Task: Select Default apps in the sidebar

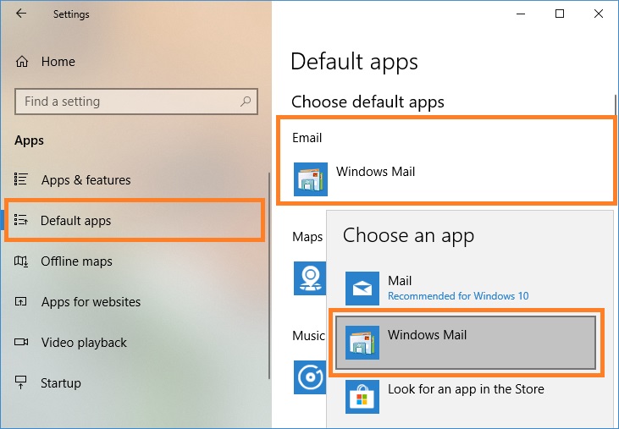Action: coord(135,220)
